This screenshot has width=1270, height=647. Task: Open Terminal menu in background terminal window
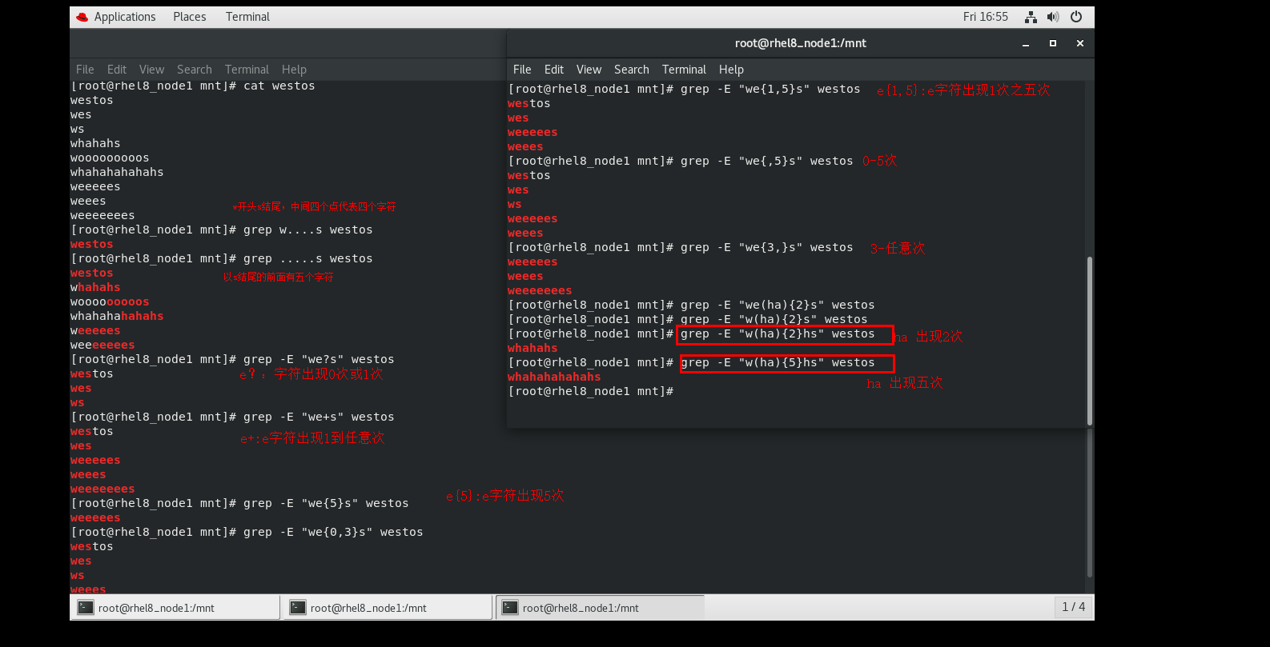[247, 70]
